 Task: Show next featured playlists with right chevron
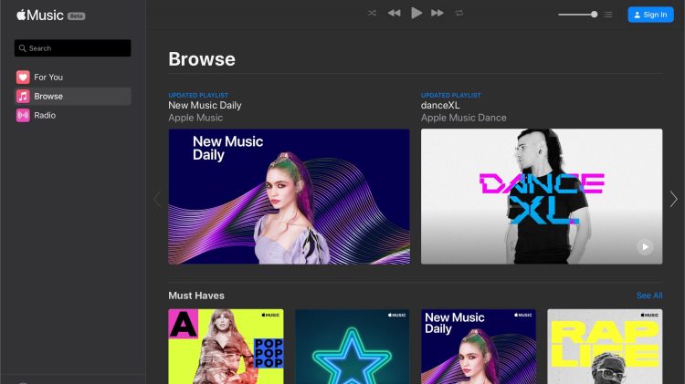(673, 200)
